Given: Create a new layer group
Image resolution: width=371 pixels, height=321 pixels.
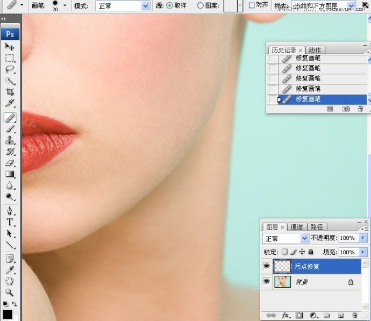Looking at the screenshot, I should pyautogui.click(x=327, y=315).
